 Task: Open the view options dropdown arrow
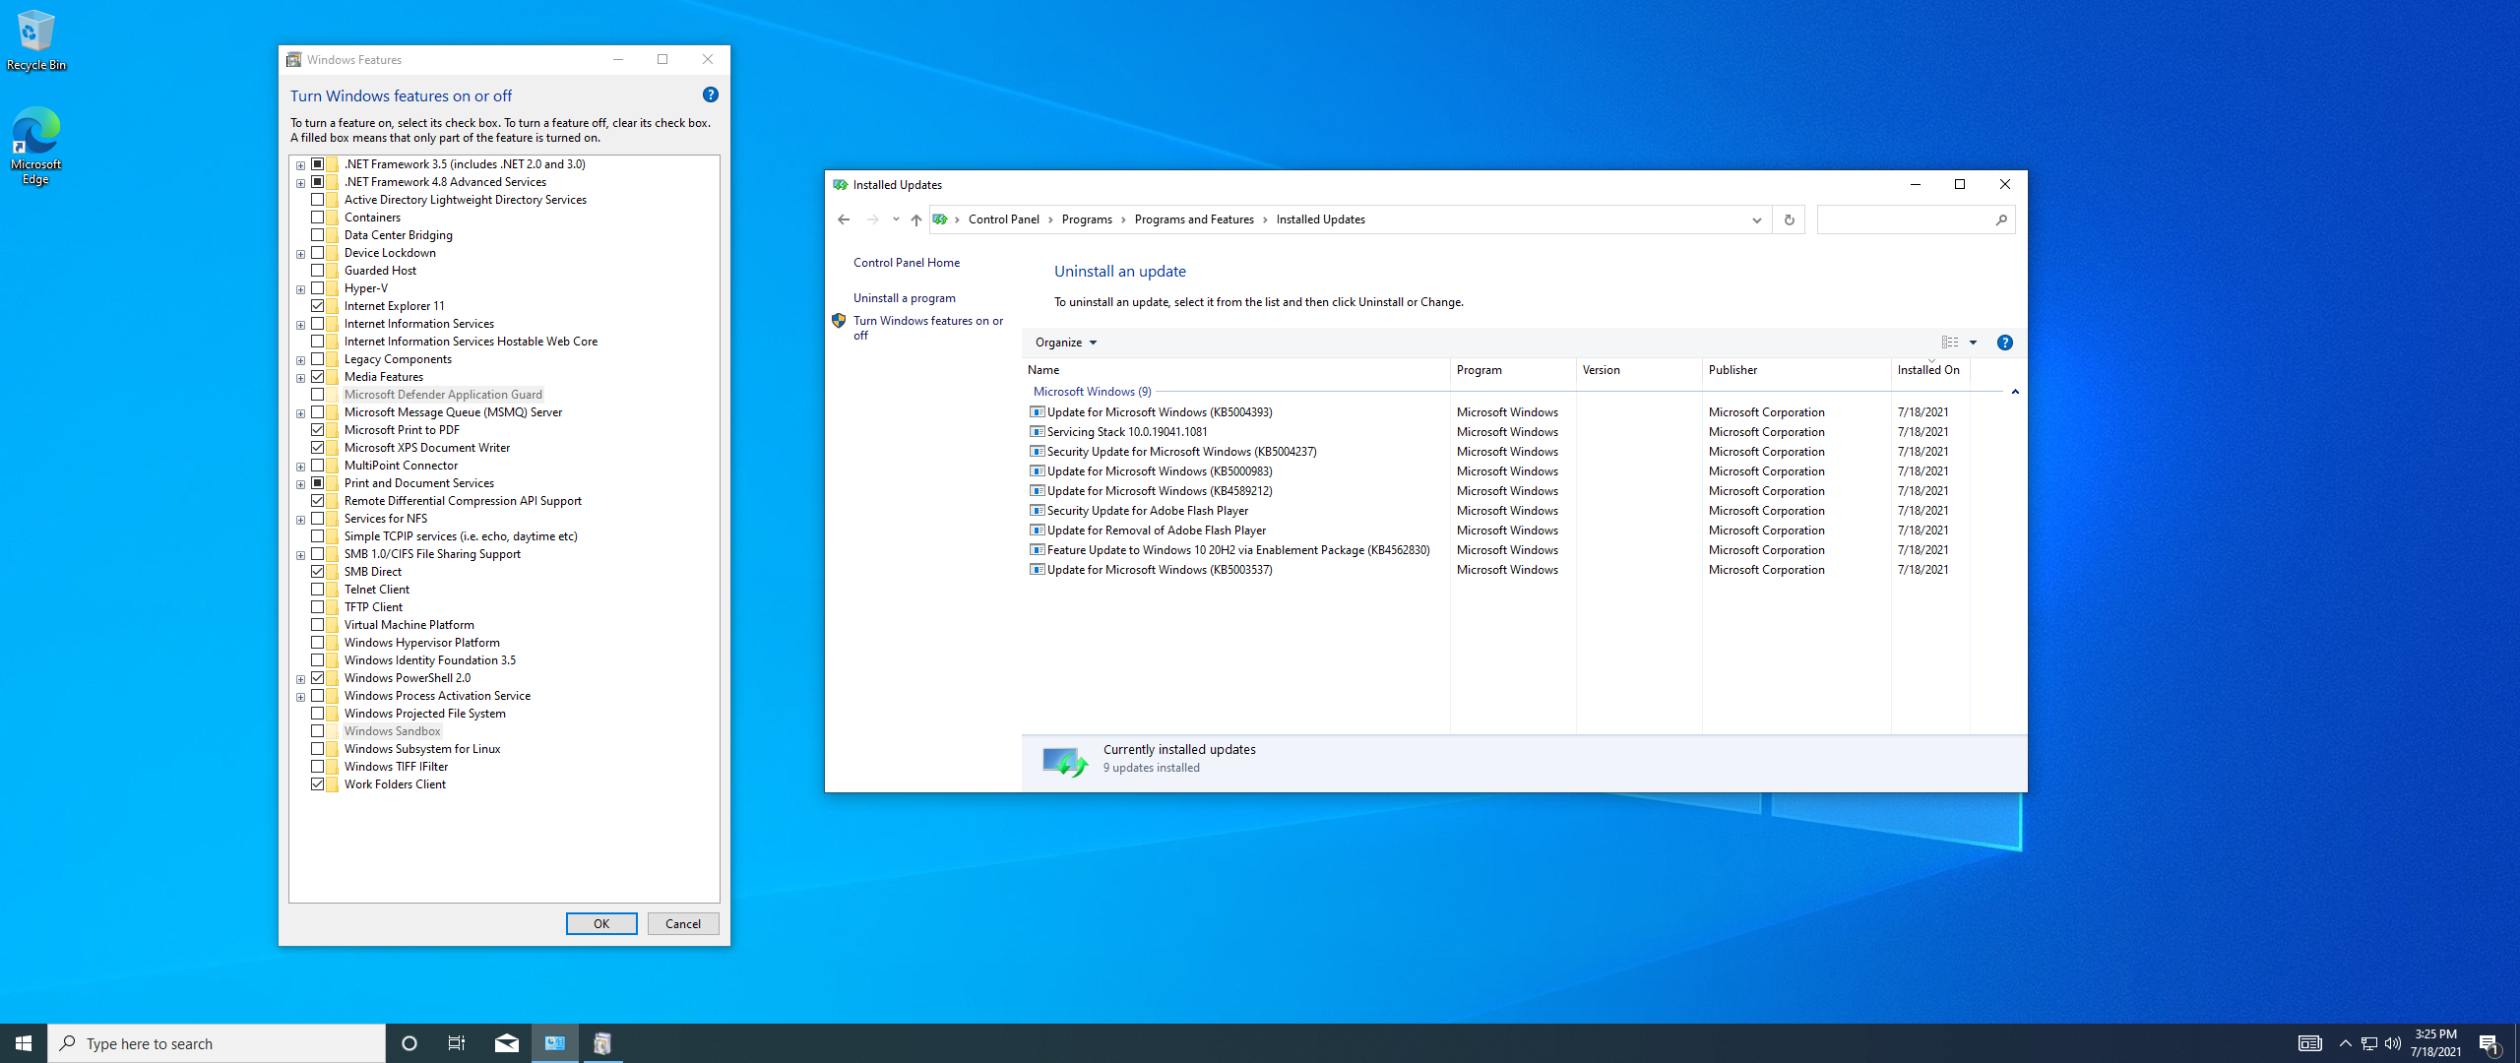tap(1974, 343)
